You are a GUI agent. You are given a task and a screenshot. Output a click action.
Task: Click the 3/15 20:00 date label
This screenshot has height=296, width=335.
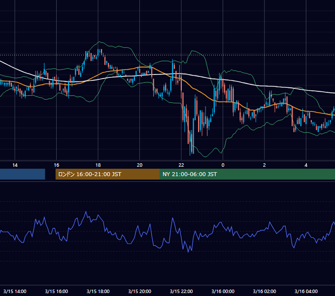point(139,291)
